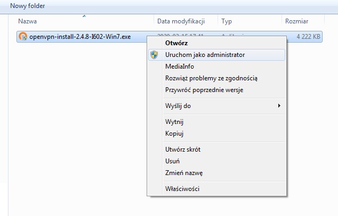Viewport: 338px width, 216px height.
Task: Select Usuń to delete the file
Action: [x=172, y=161]
